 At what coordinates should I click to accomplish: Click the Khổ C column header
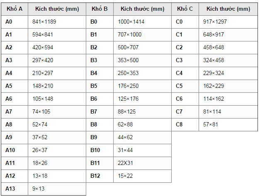(x=185, y=9)
